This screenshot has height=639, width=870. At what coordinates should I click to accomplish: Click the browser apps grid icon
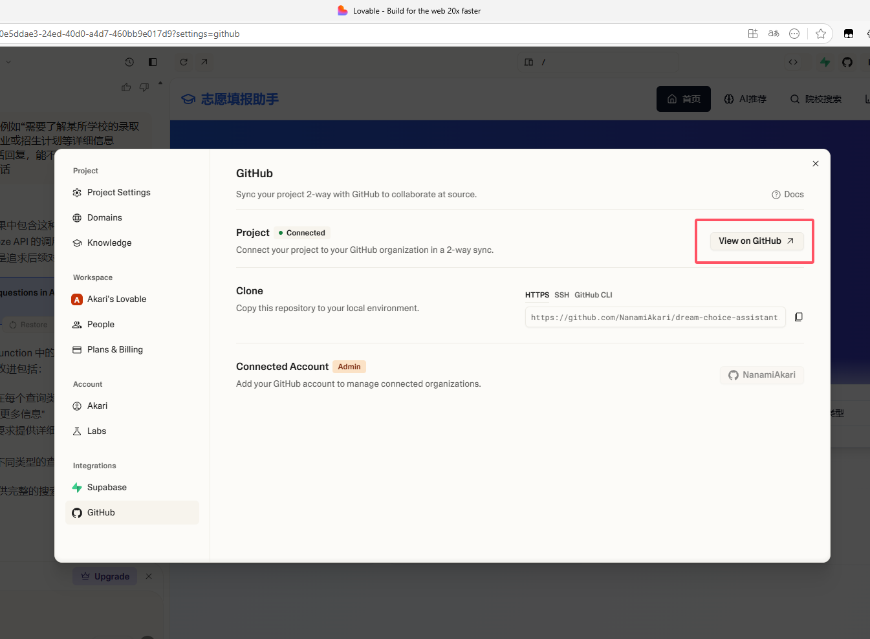tap(753, 34)
